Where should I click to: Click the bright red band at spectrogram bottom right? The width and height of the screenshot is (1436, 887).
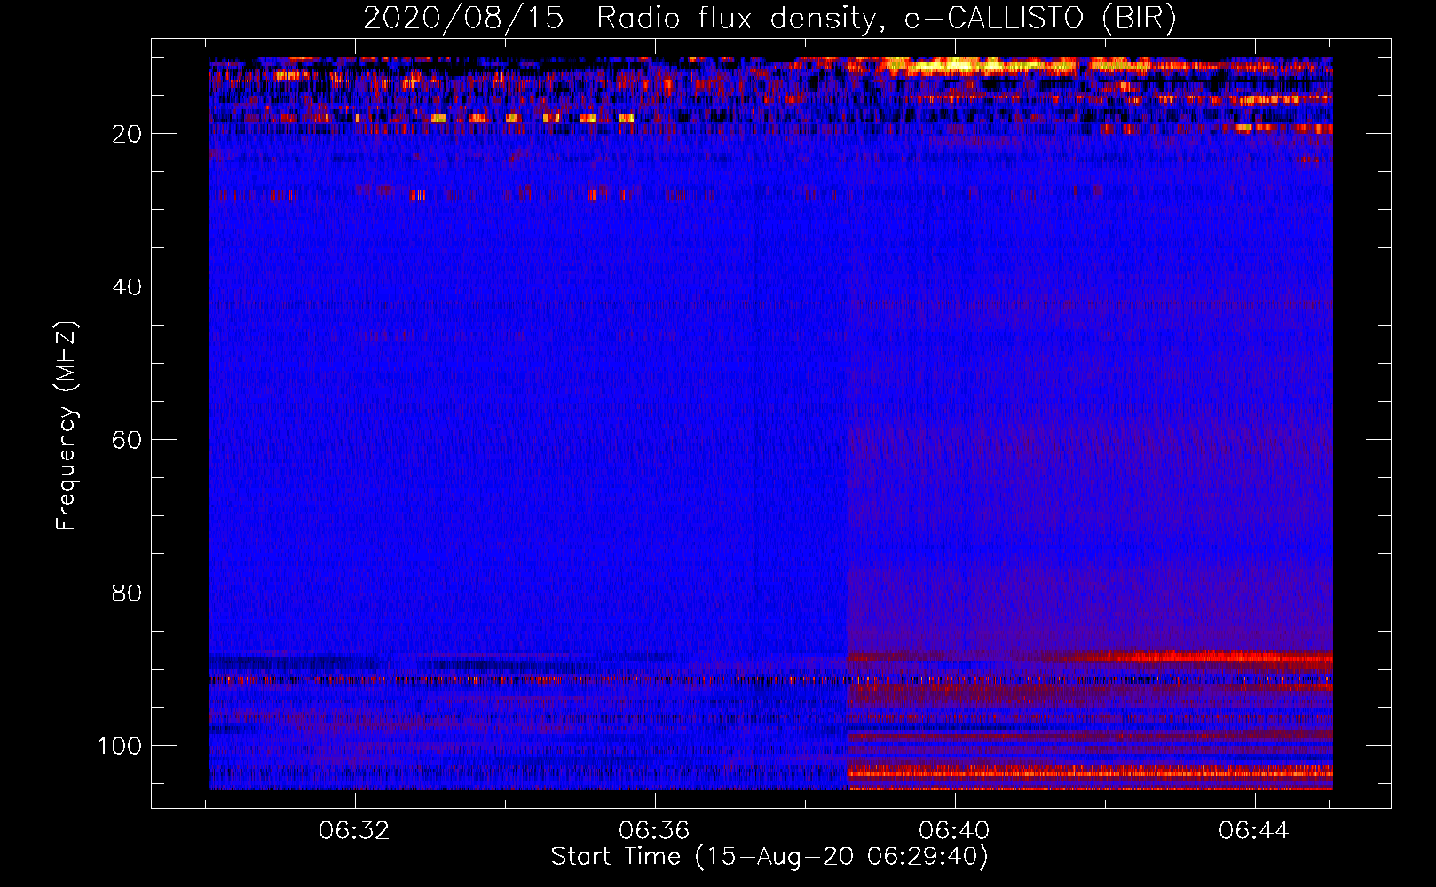pyautogui.click(x=1091, y=773)
